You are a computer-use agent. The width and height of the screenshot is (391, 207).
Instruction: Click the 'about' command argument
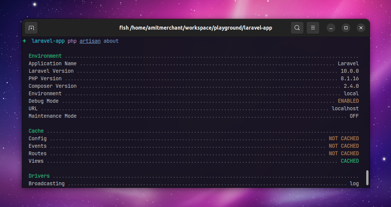click(111, 41)
